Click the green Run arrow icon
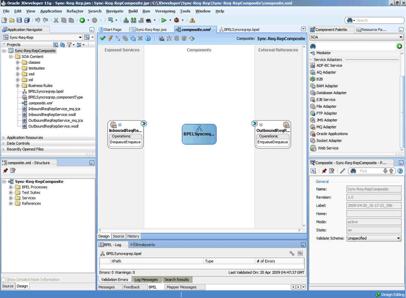 [x=164, y=20]
